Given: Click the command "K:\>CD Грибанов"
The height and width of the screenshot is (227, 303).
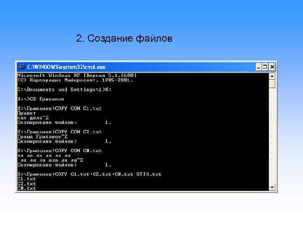Looking at the screenshot, I should click(41, 99).
